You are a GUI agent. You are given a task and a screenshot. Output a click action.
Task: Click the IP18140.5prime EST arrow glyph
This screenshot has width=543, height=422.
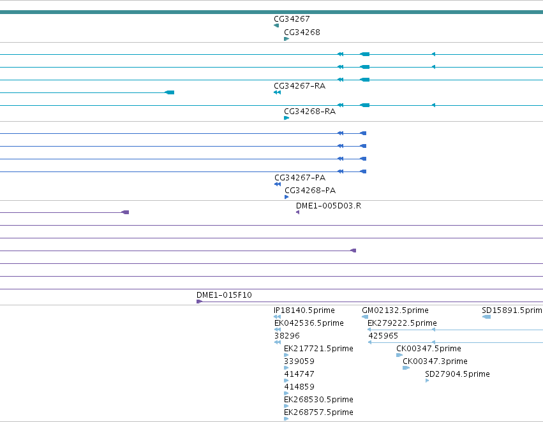click(277, 316)
